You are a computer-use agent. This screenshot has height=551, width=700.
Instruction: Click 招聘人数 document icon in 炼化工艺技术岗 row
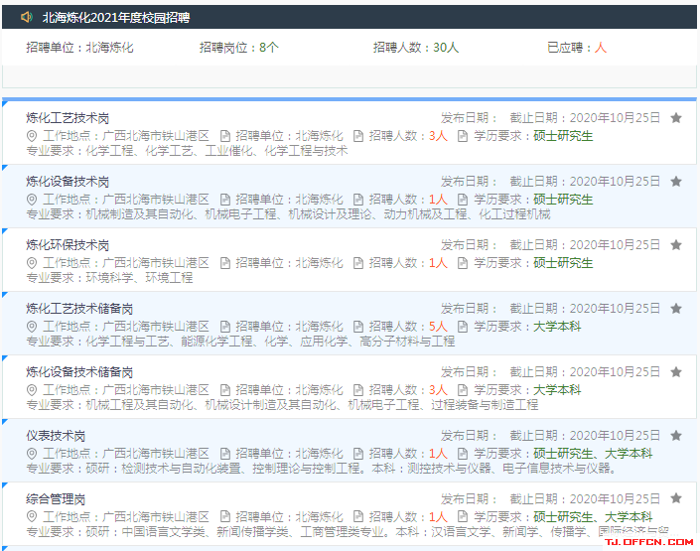click(x=358, y=136)
